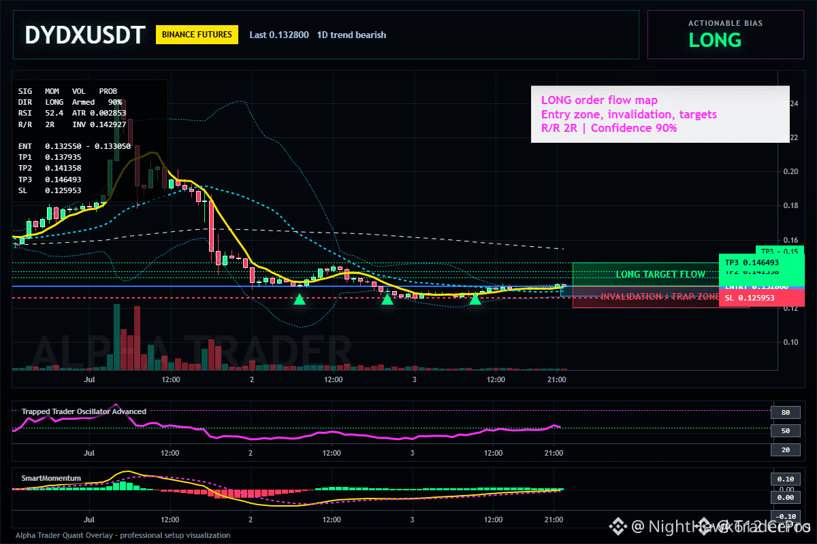
Task: Click the 'Trapped Trader Oscillator Advanced' pane title
Action: click(x=84, y=411)
